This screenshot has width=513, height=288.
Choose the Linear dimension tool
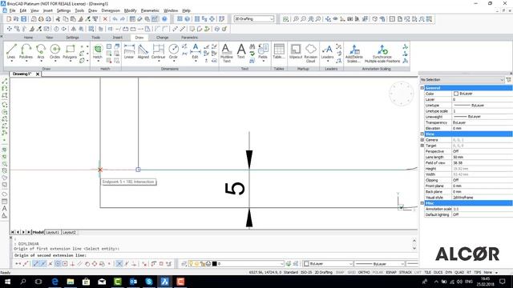point(129,51)
